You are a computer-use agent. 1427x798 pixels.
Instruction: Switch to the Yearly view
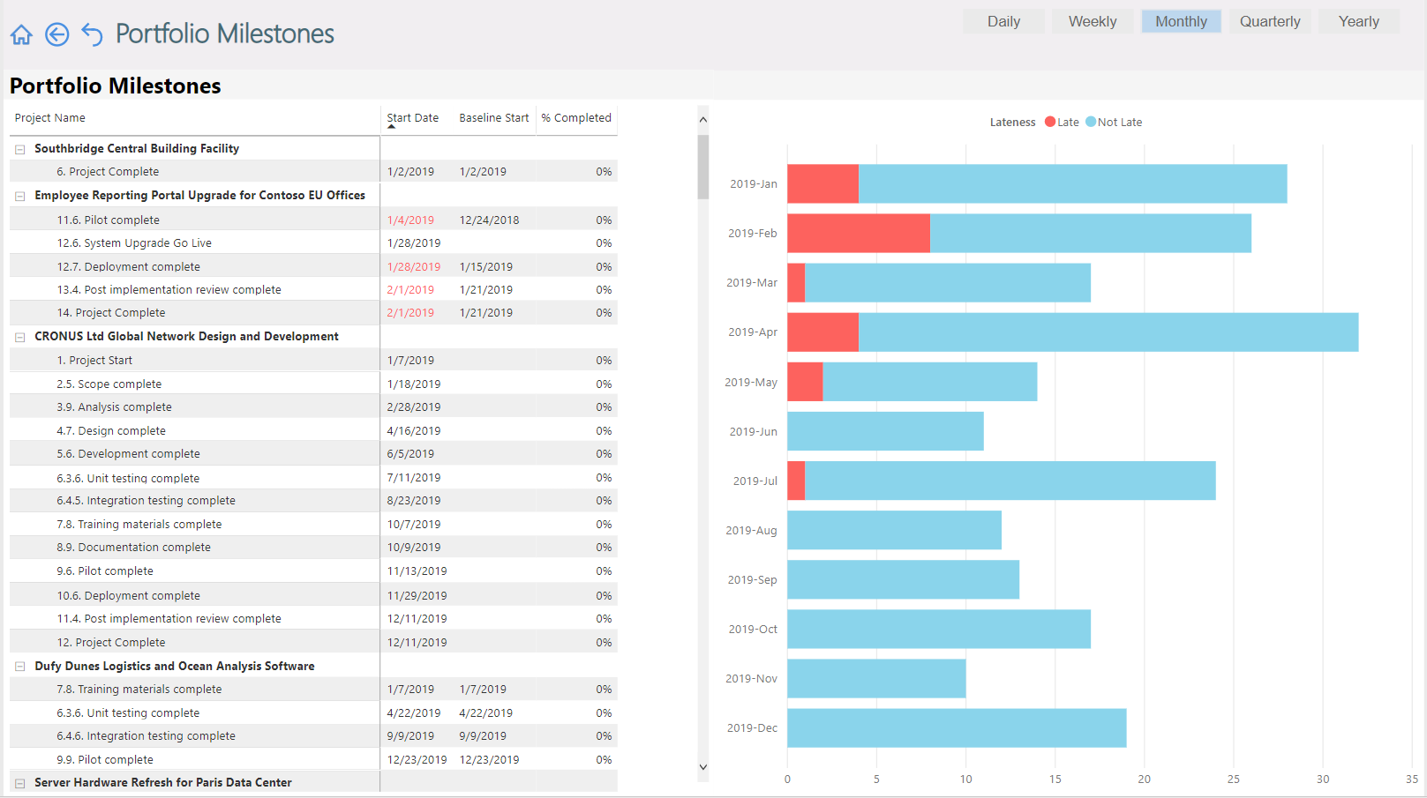(1359, 21)
